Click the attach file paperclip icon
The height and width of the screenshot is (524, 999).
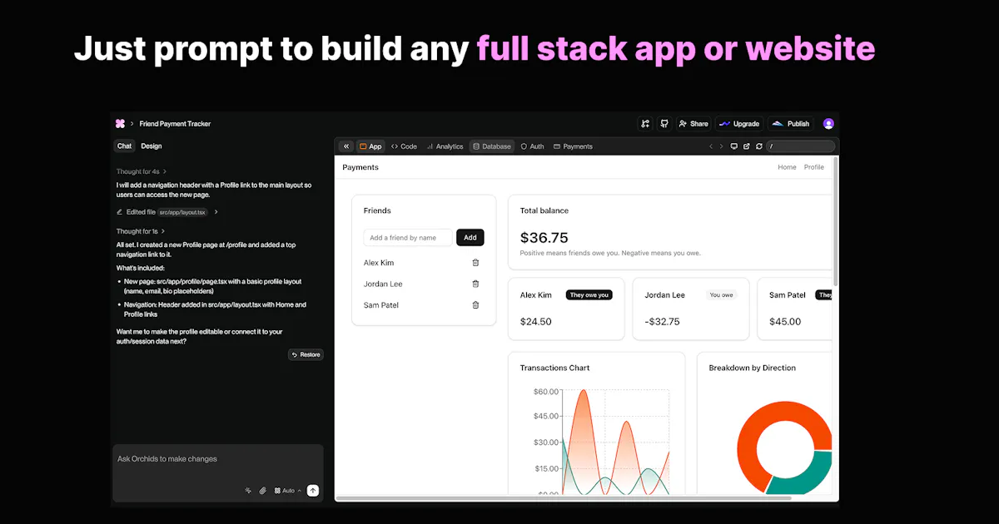(x=263, y=491)
